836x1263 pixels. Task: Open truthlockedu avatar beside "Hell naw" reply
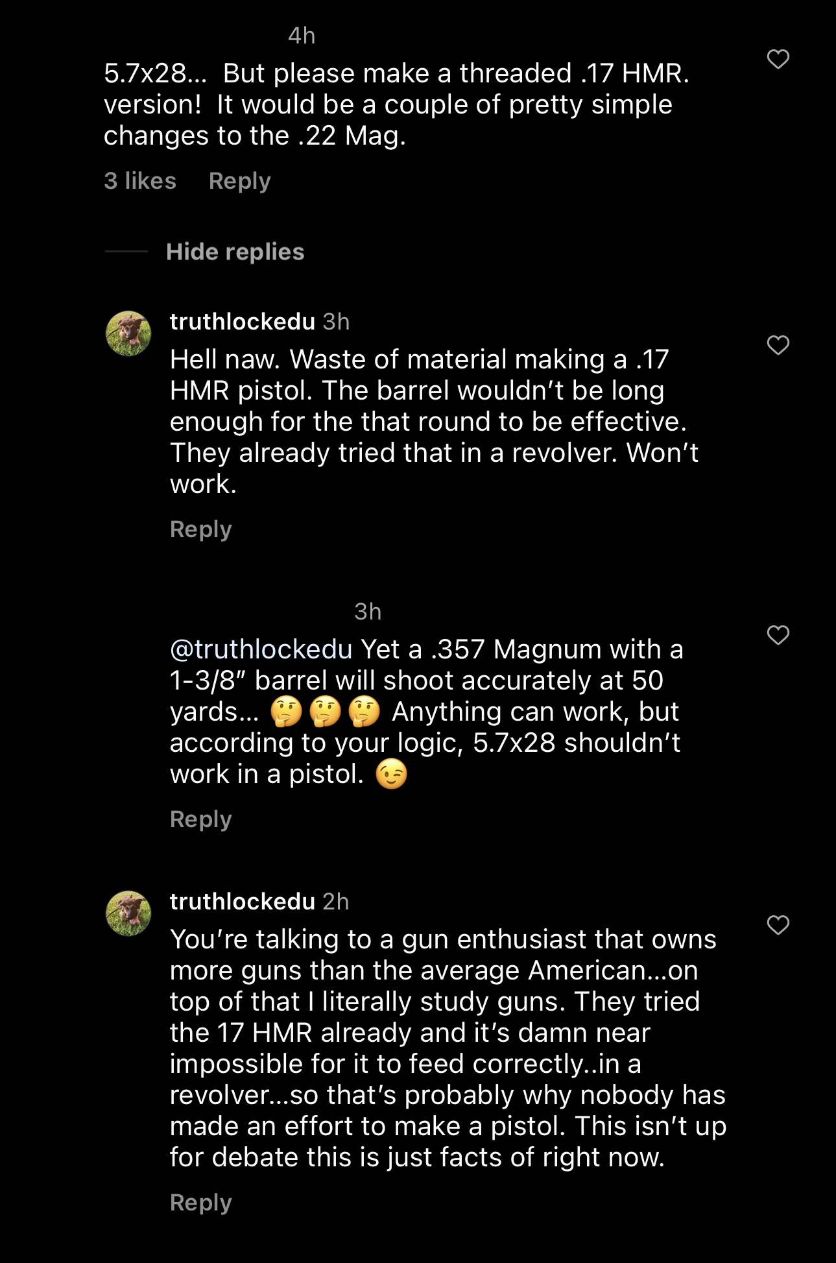128,333
